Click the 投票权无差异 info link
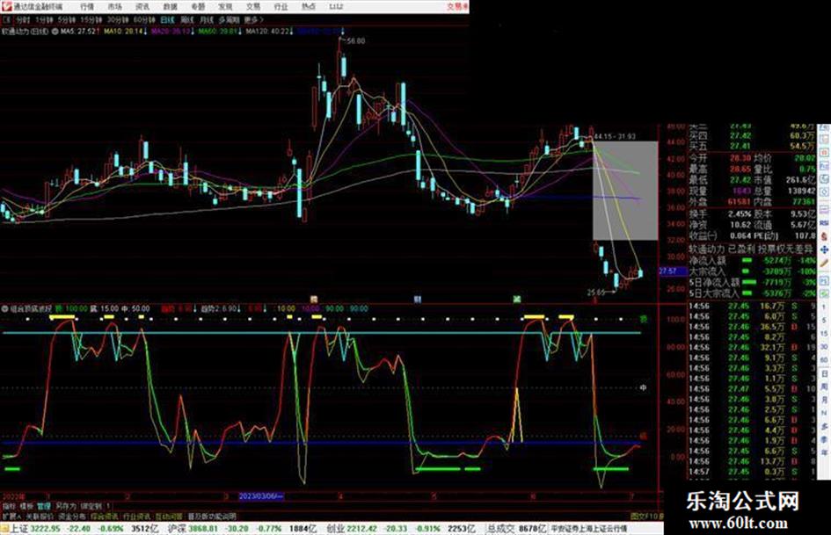831x535 pixels. [x=785, y=249]
